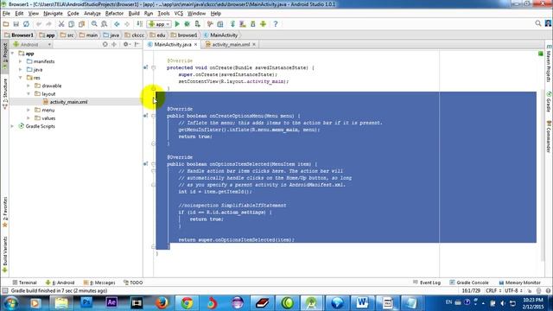Click the Redo arrow icon
The width and height of the screenshot is (553, 311).
click(48, 24)
